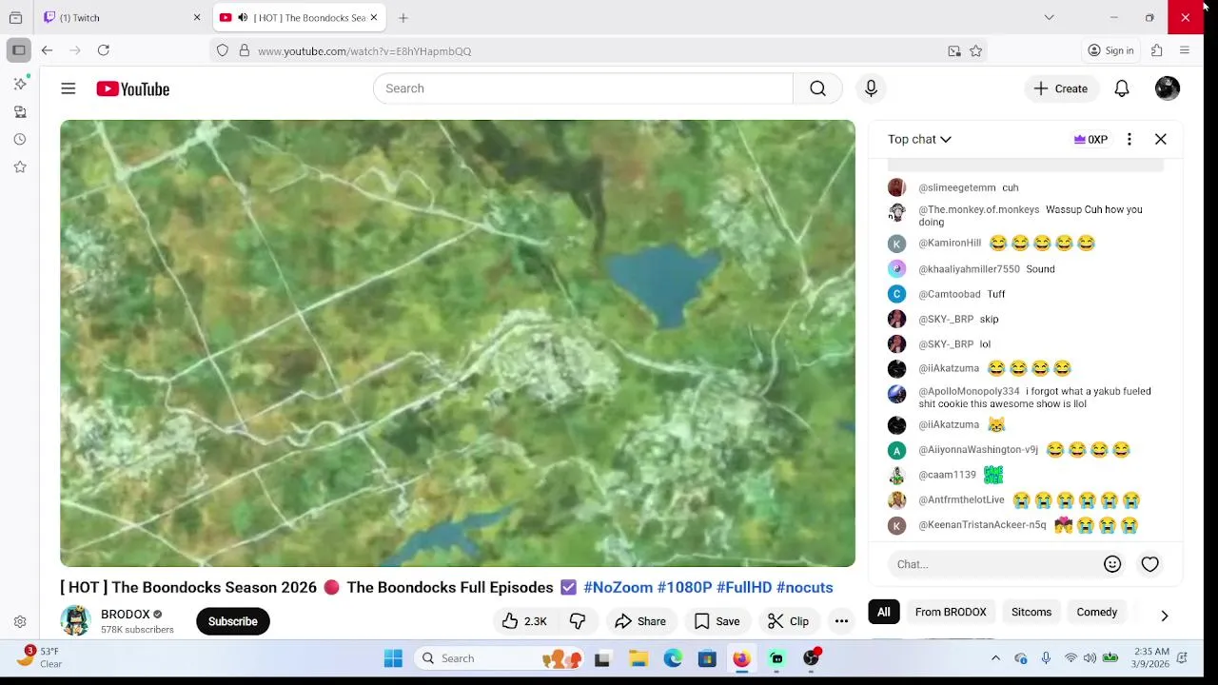Open sidebar settings gear
This screenshot has height=685, width=1218.
(19, 621)
